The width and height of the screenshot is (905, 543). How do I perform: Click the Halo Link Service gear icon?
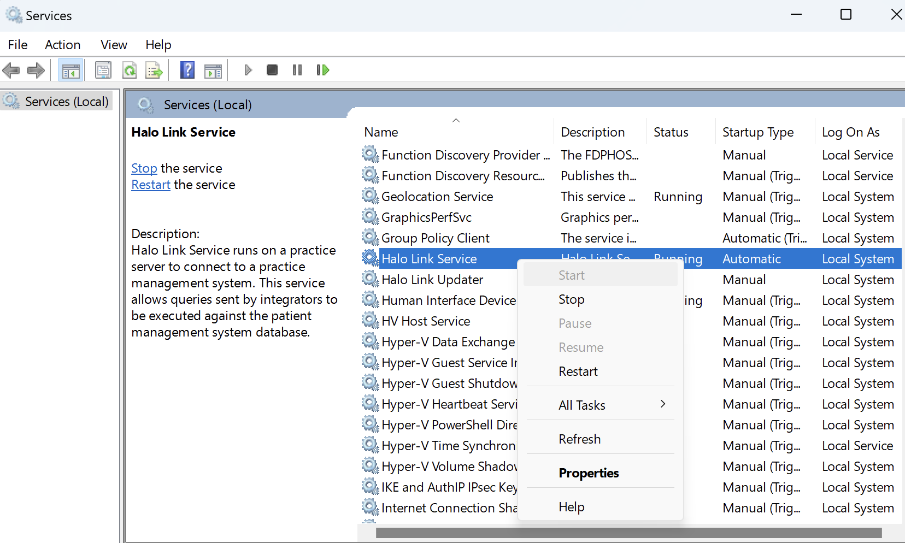(370, 258)
